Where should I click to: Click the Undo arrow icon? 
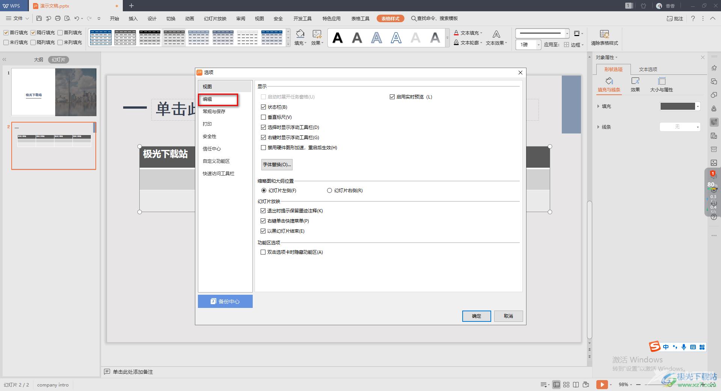pyautogui.click(x=77, y=18)
